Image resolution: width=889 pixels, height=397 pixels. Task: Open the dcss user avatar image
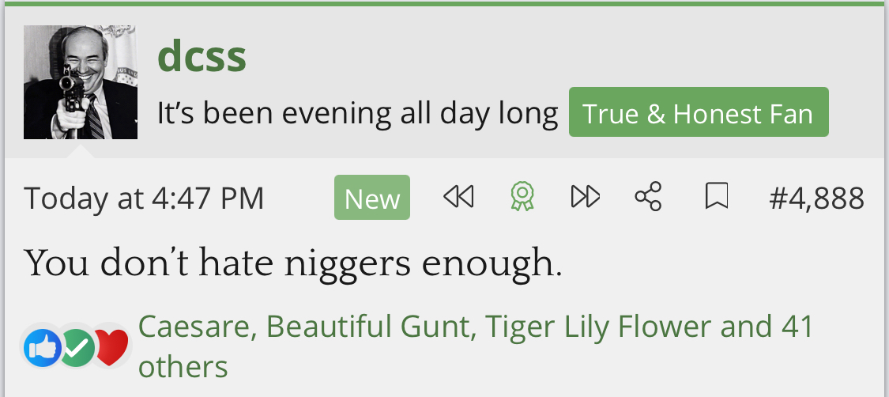coord(81,82)
